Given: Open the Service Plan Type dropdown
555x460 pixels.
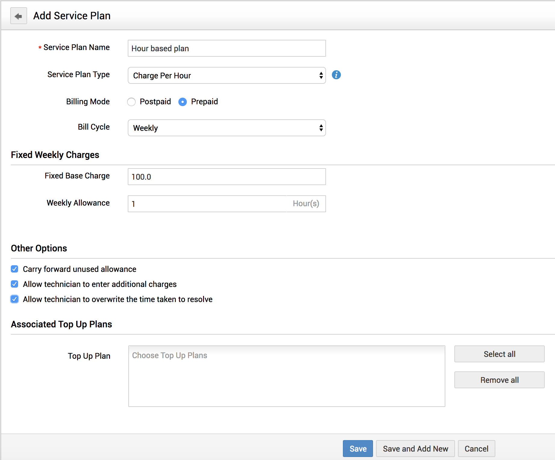Looking at the screenshot, I should [227, 75].
